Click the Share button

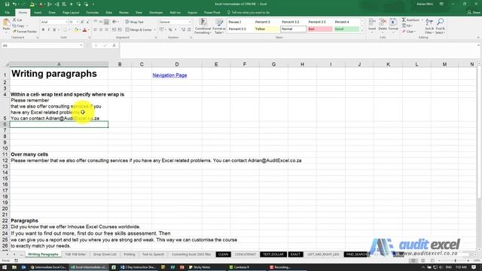474,13
